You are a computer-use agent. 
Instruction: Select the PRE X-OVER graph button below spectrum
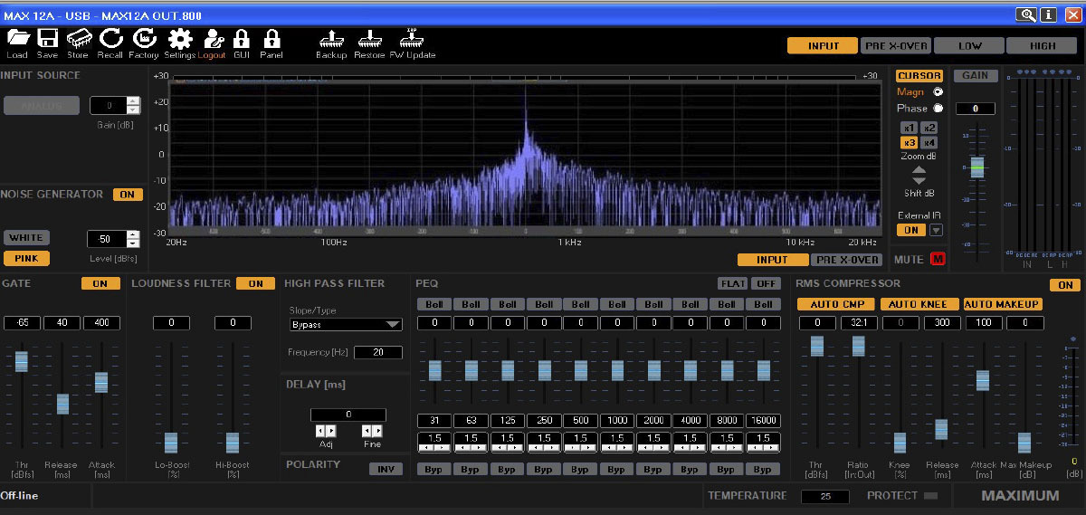(x=845, y=260)
